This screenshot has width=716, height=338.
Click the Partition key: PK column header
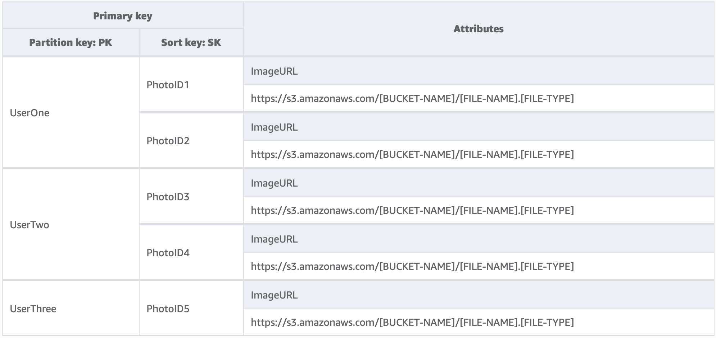tap(71, 43)
